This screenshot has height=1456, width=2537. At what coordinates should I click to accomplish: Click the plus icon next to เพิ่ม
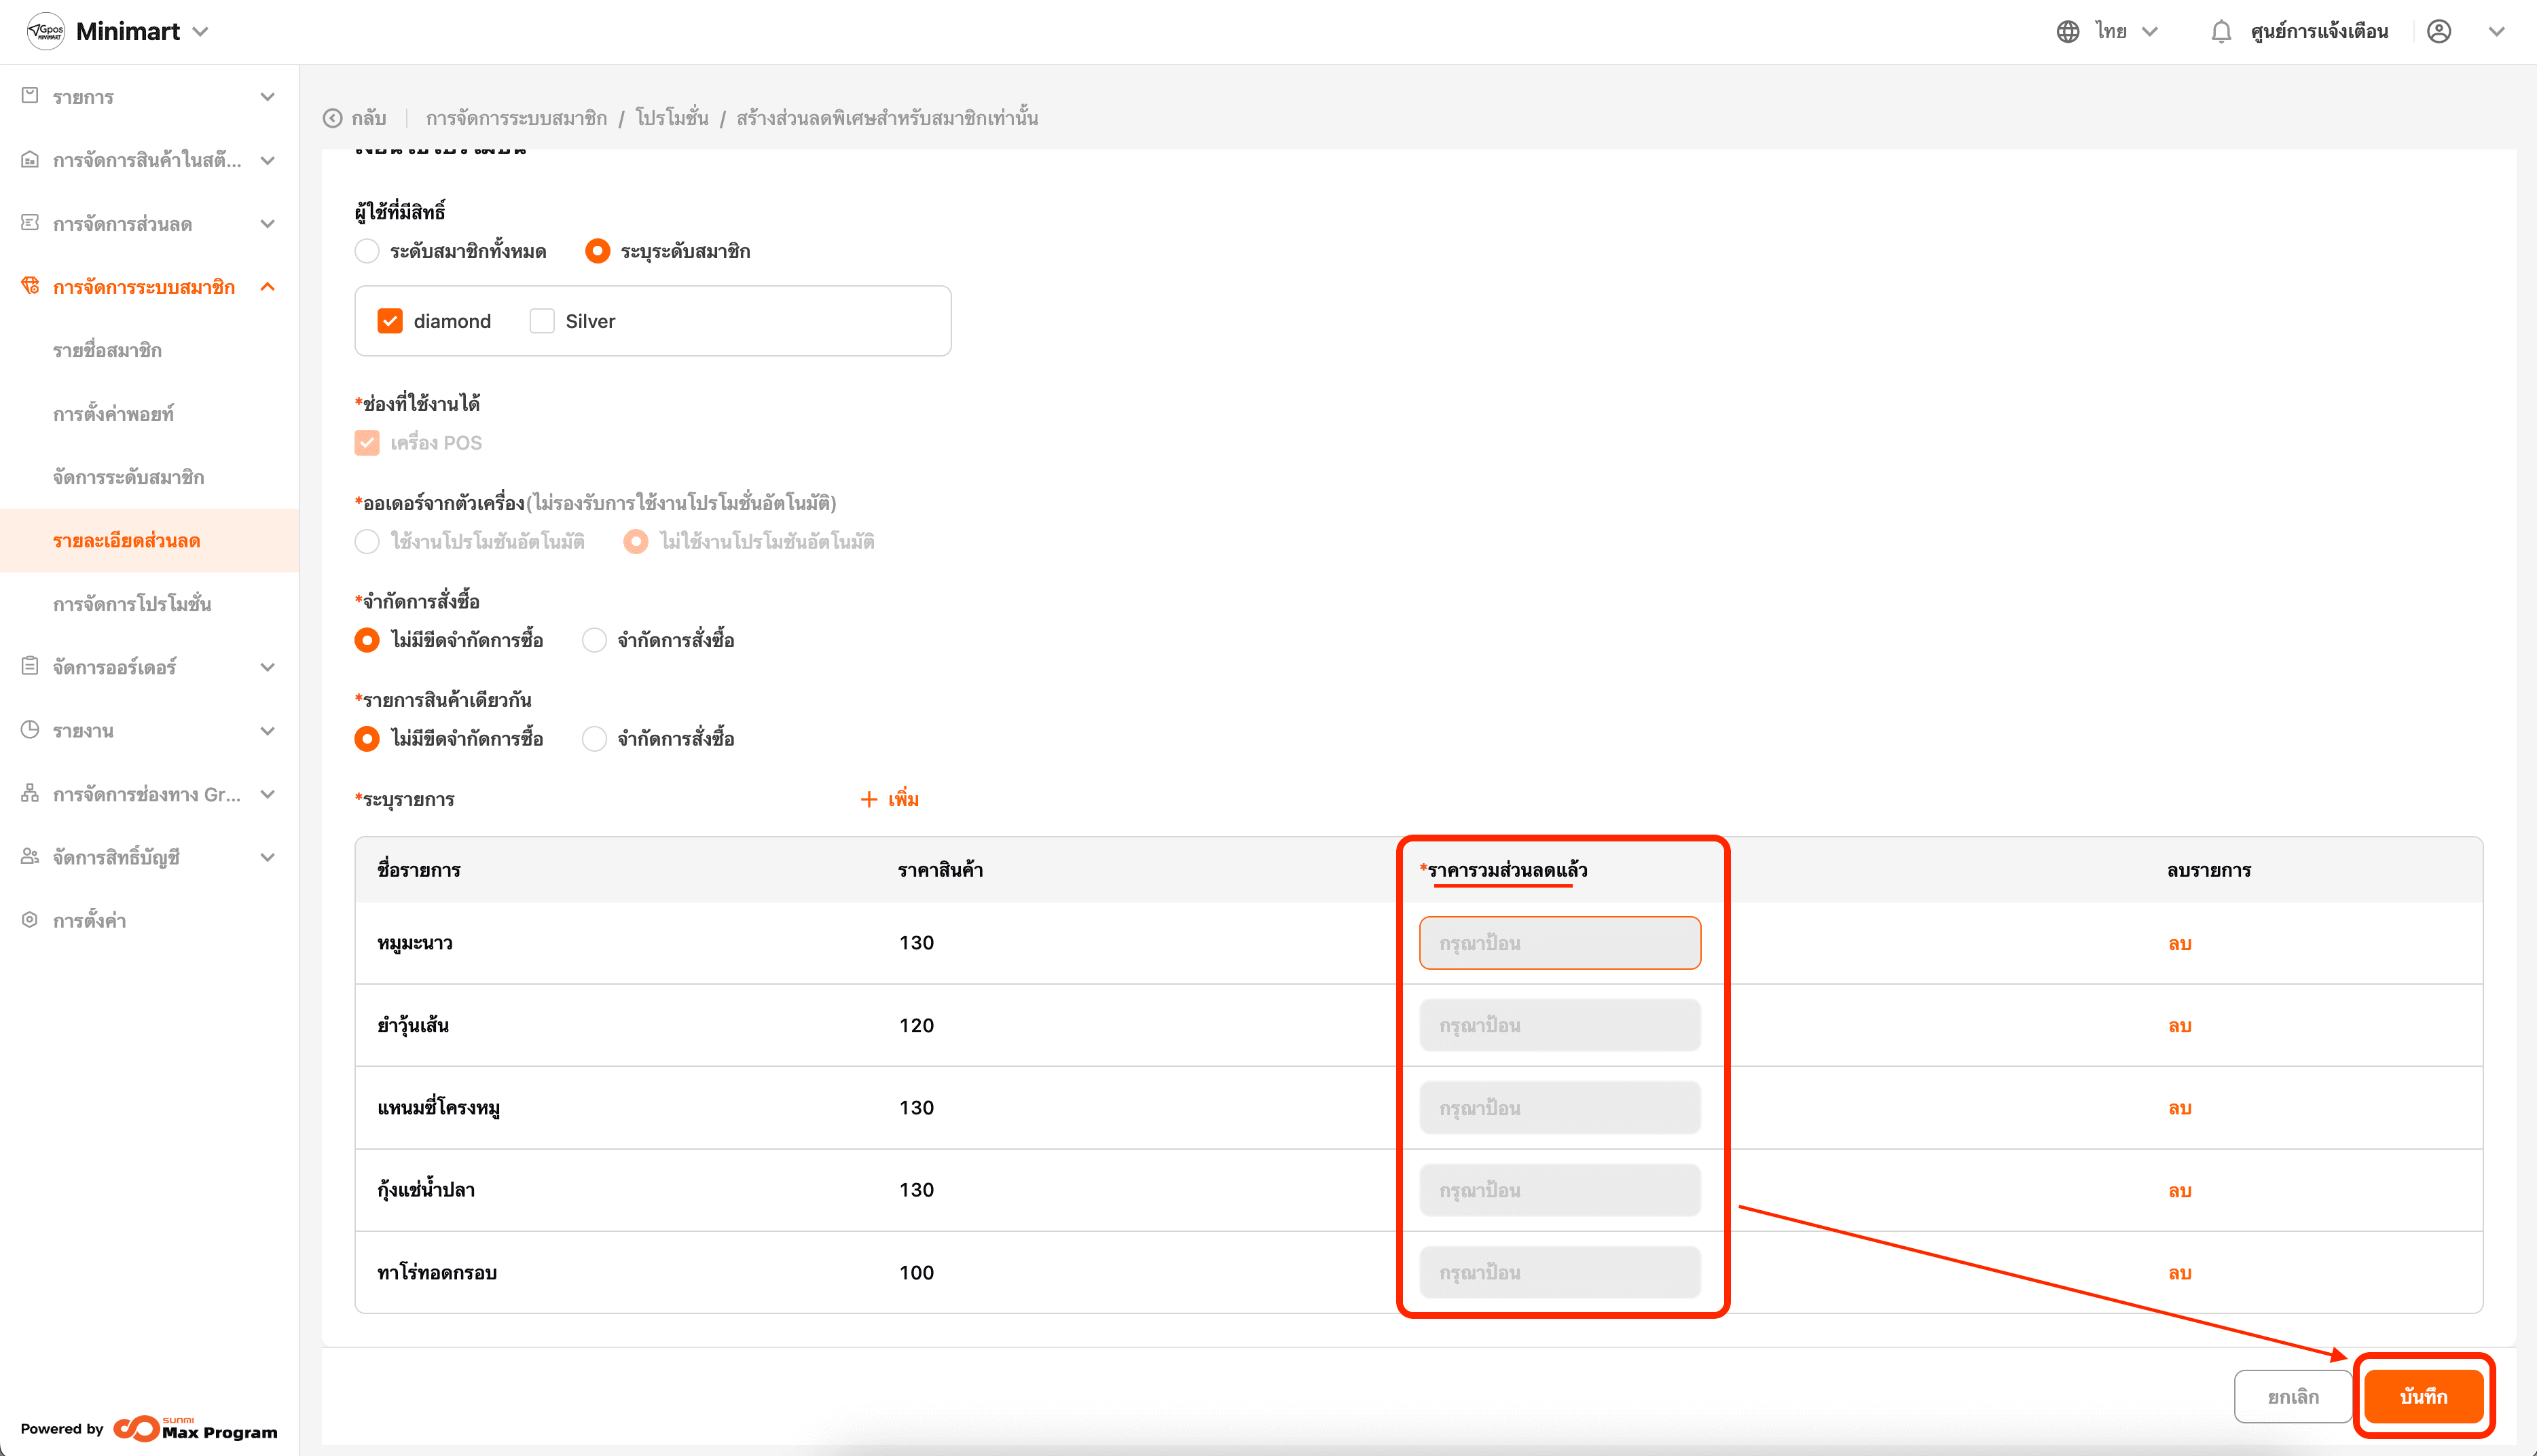click(869, 799)
